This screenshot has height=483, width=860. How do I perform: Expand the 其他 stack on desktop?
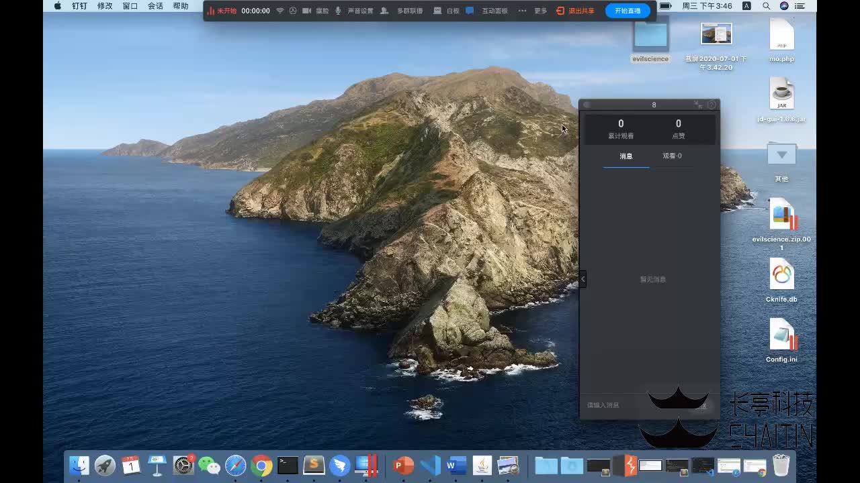pyautogui.click(x=781, y=156)
